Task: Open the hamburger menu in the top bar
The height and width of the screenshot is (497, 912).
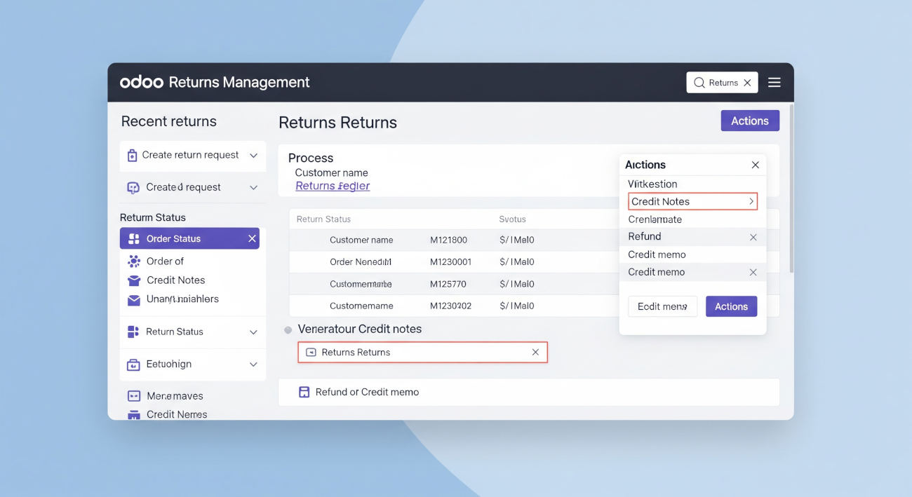Action: pyautogui.click(x=774, y=81)
